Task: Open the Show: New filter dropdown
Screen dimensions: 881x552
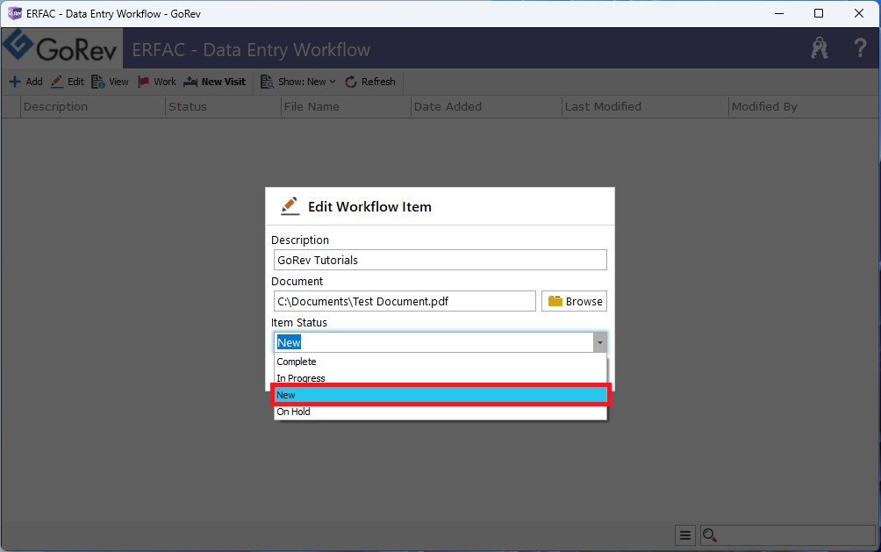Action: (297, 82)
